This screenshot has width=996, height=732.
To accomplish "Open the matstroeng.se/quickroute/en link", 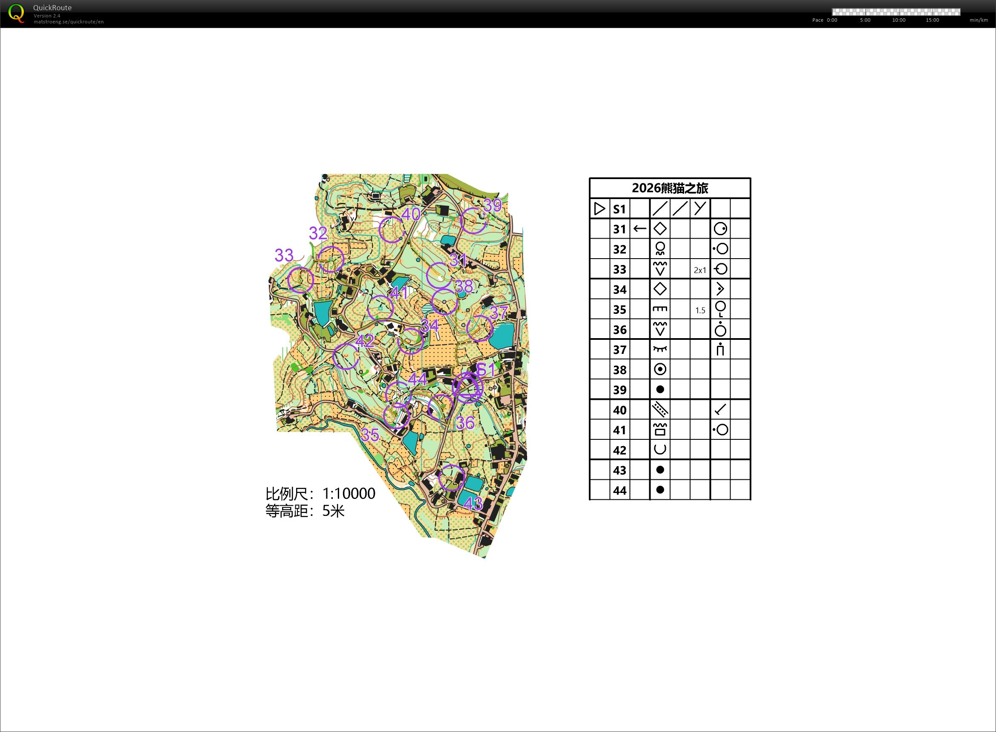I will [x=68, y=22].
